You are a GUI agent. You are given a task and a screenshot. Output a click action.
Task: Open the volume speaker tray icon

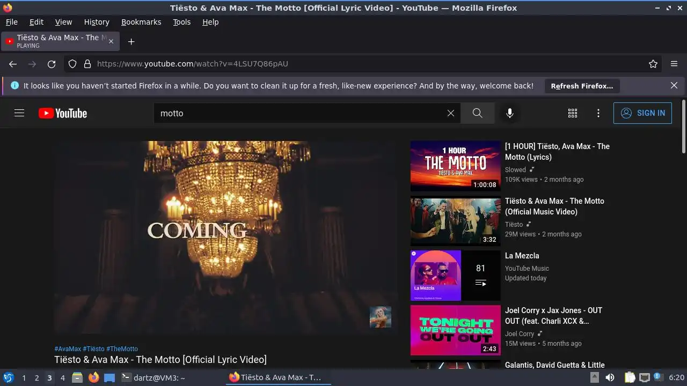point(610,377)
